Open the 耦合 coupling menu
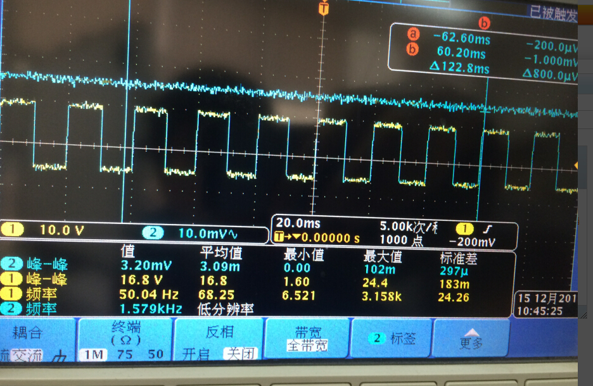Screen dimensions: 593x386 38,340
